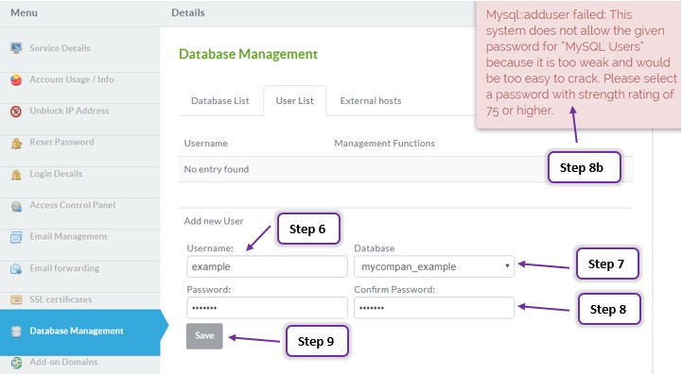
Task: Click the Mysql::adduser failed error notification
Action: (579, 65)
